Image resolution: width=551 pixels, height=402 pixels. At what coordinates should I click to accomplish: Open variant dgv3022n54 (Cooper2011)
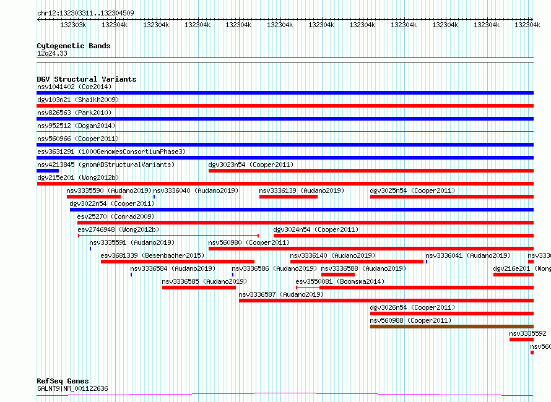point(112,203)
